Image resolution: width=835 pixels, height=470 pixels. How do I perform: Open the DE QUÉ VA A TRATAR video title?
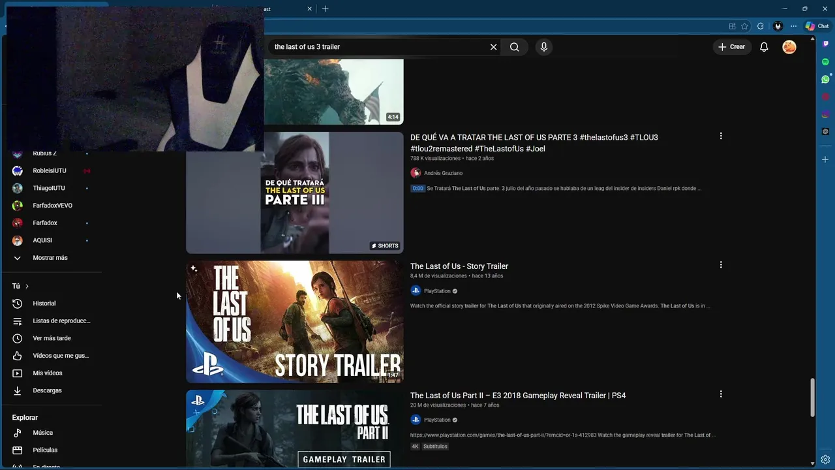pyautogui.click(x=534, y=143)
